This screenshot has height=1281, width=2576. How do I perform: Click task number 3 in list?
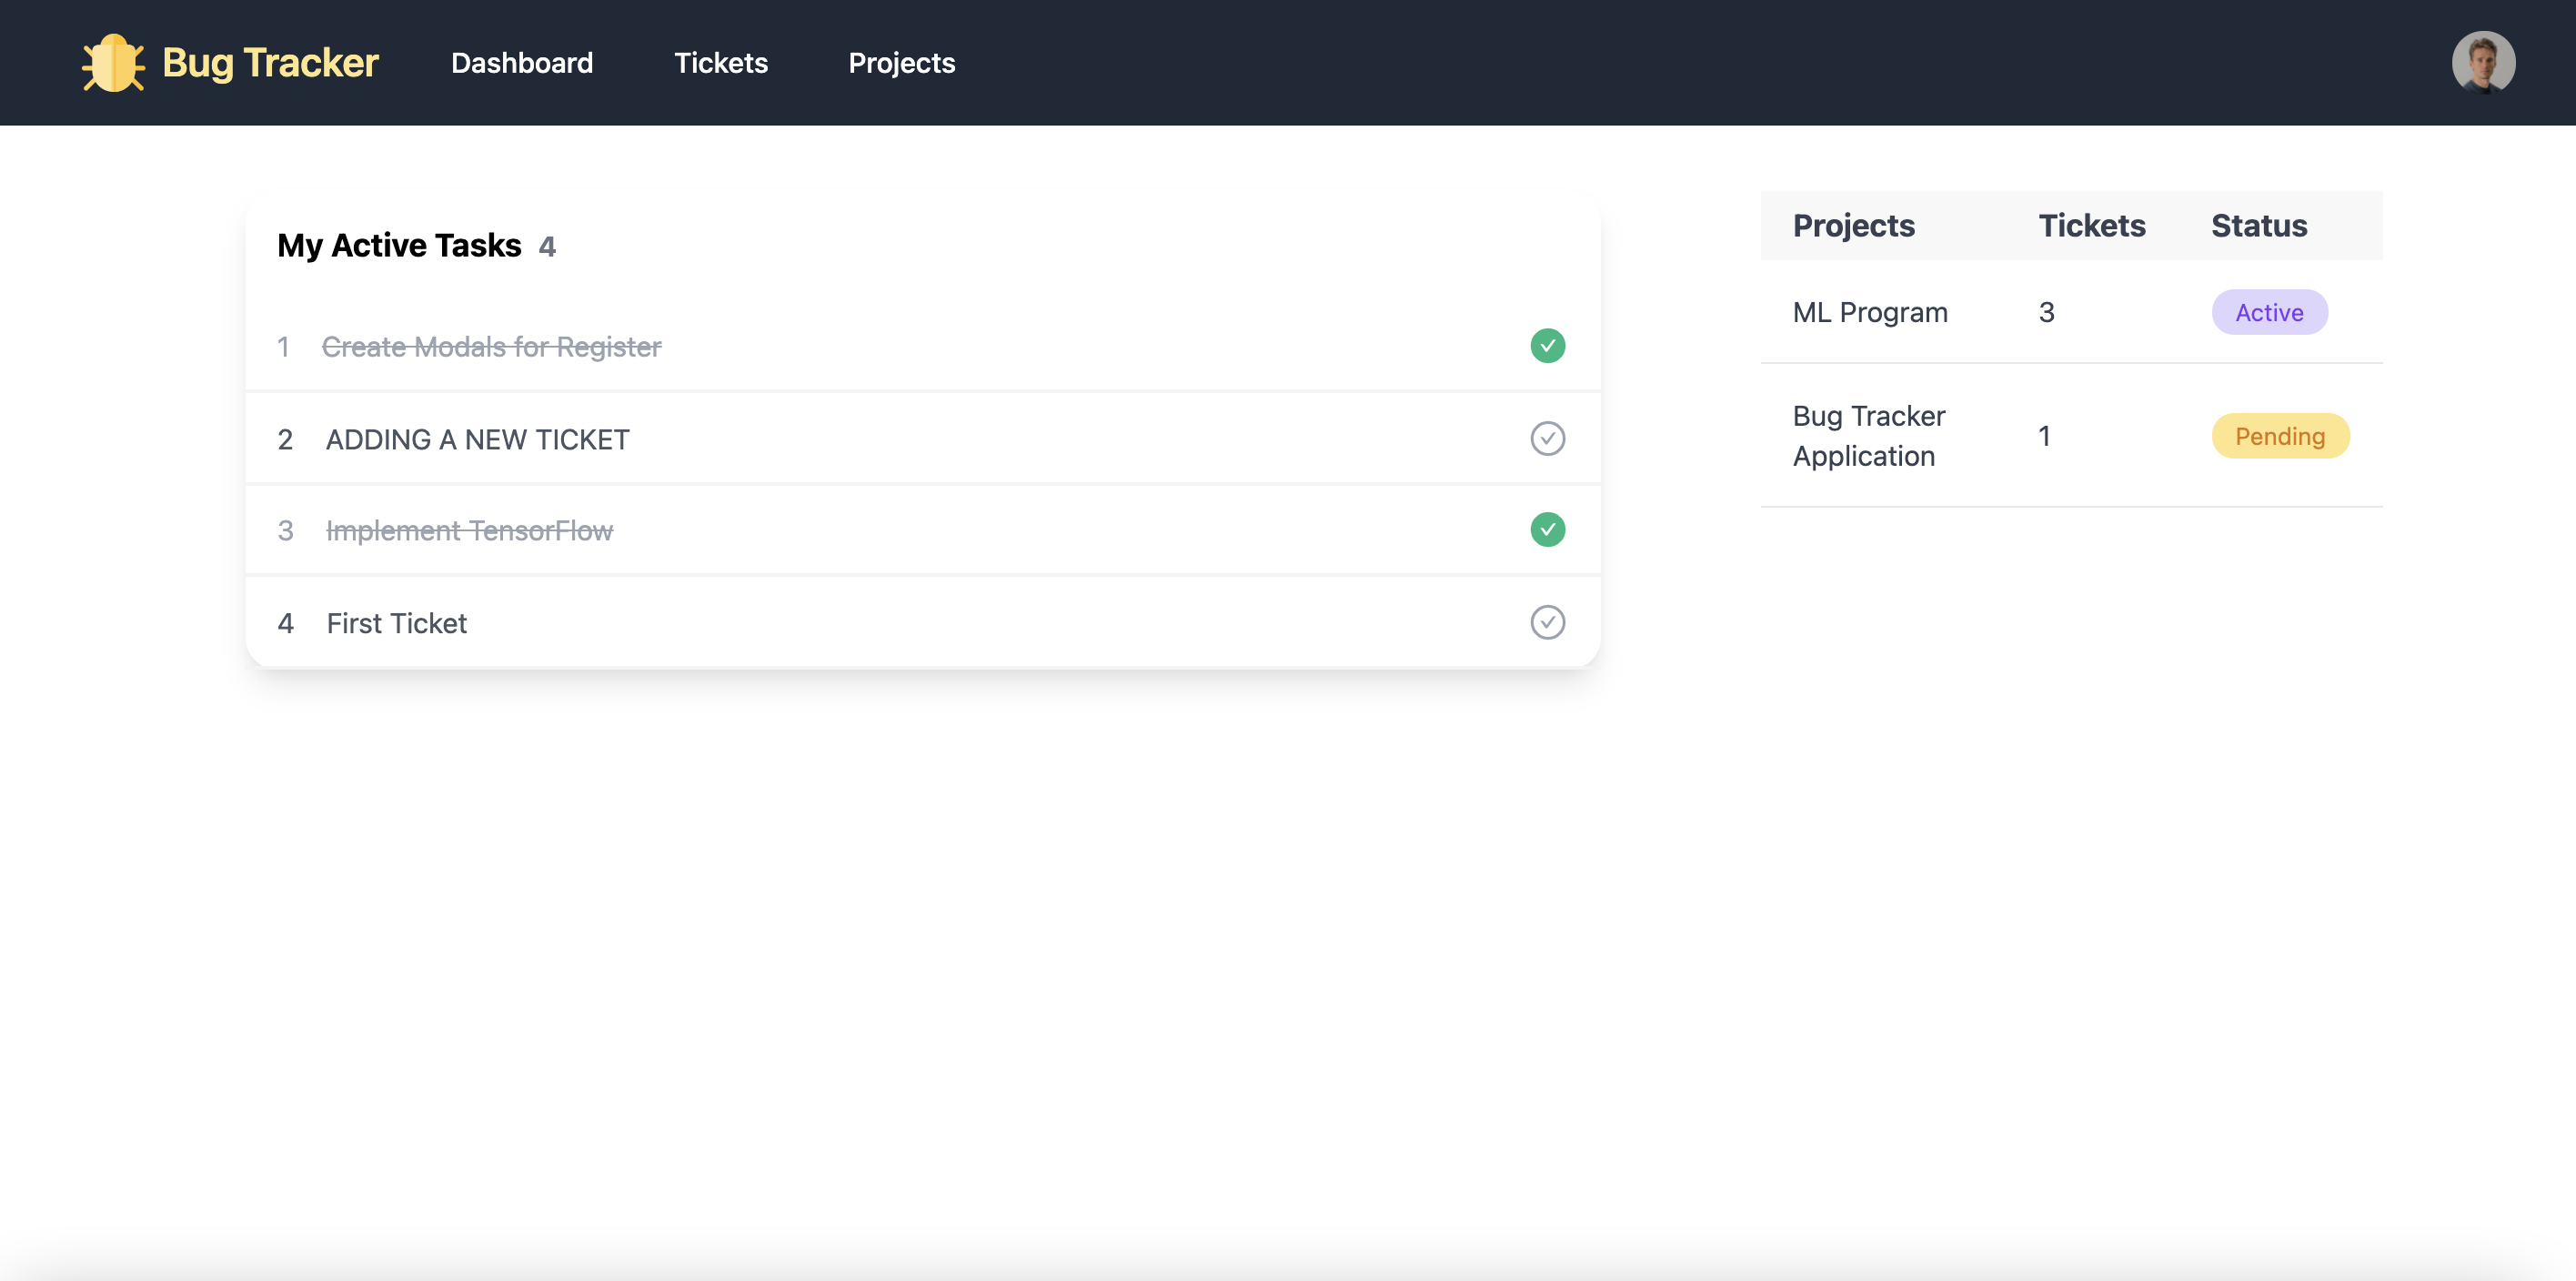click(285, 531)
